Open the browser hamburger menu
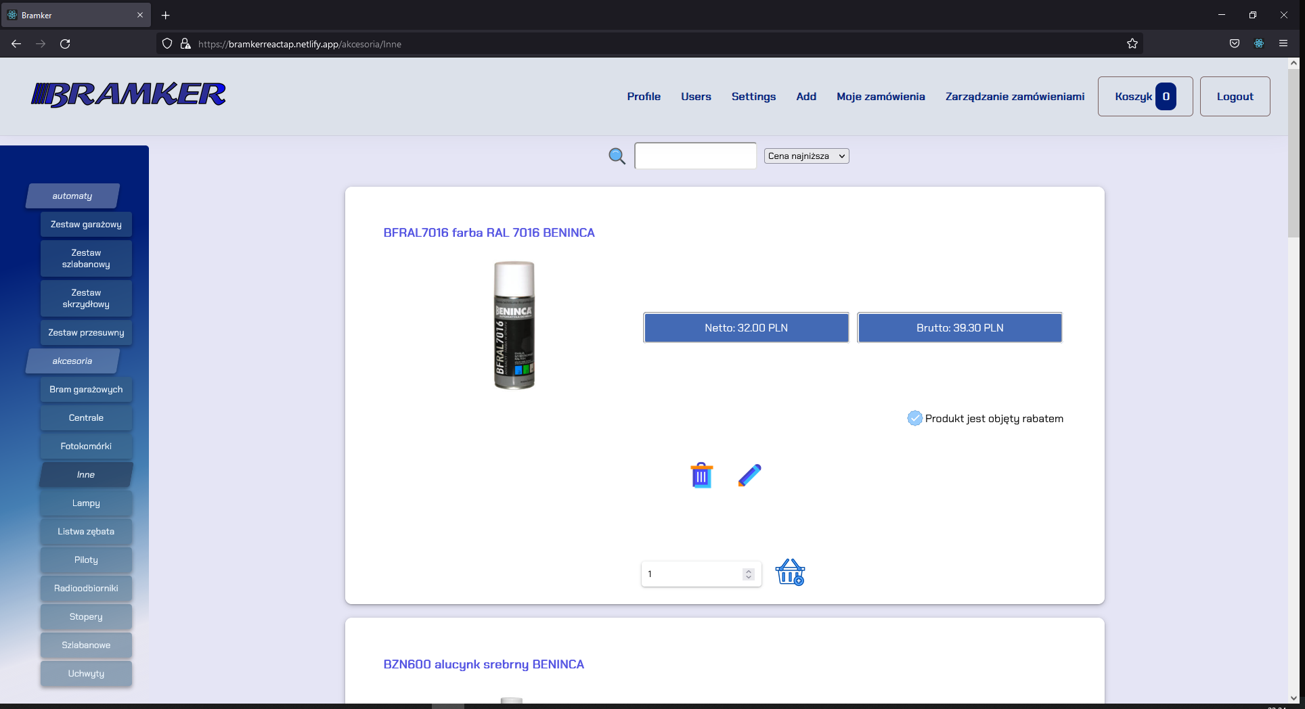1305x709 pixels. [x=1283, y=43]
